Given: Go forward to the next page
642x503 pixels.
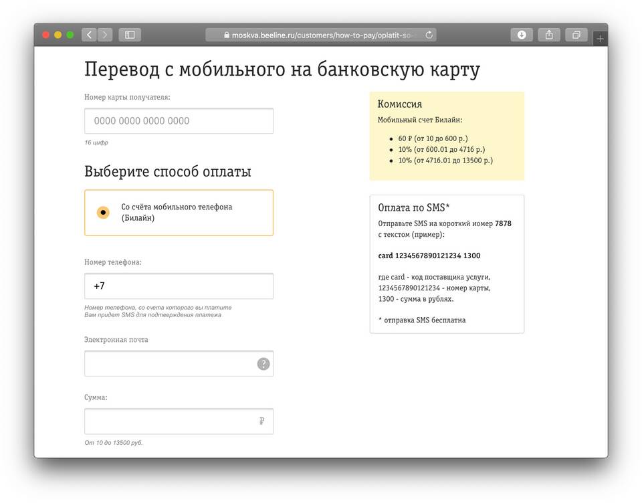Looking at the screenshot, I should point(105,35).
